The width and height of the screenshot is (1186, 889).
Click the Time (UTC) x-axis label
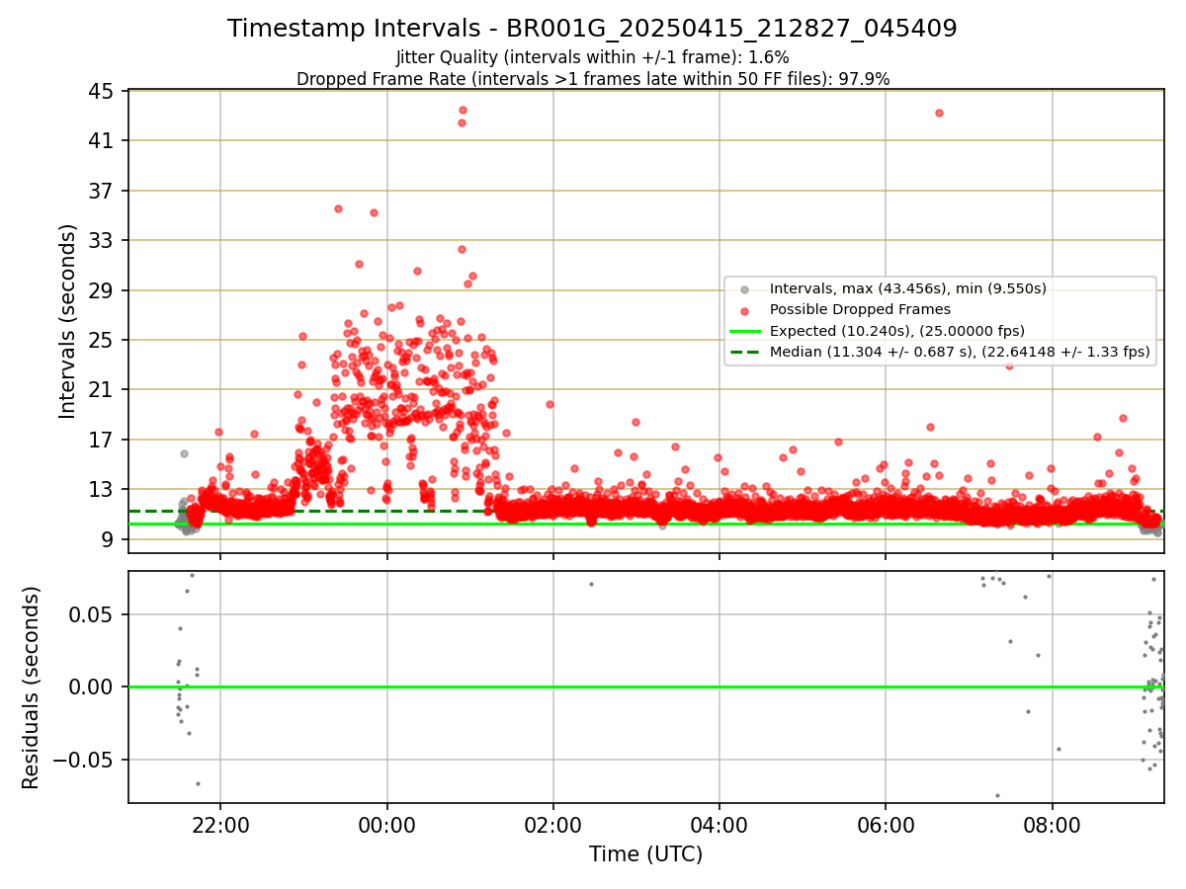[x=645, y=854]
